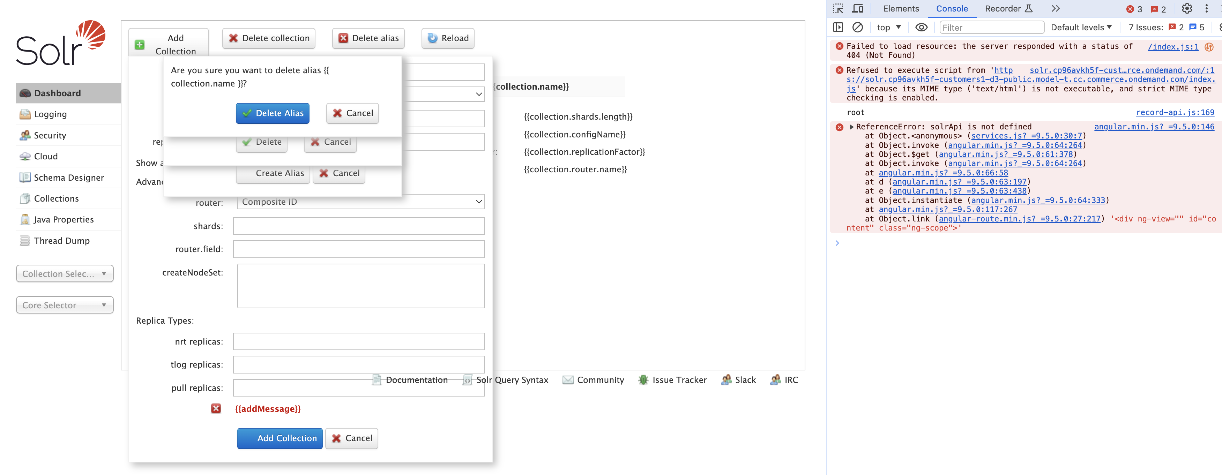This screenshot has width=1222, height=475.
Task: Click the 7 Issues indicator
Action: point(1167,28)
